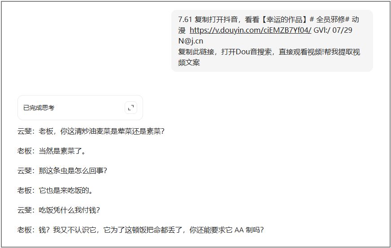
Task: Select the line 那这条虫是怎么回事
Action: click(x=62, y=171)
